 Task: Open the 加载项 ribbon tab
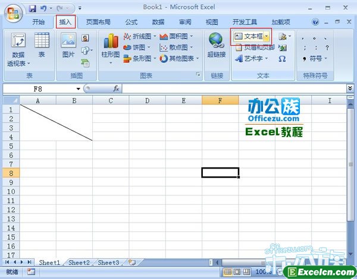tap(281, 22)
